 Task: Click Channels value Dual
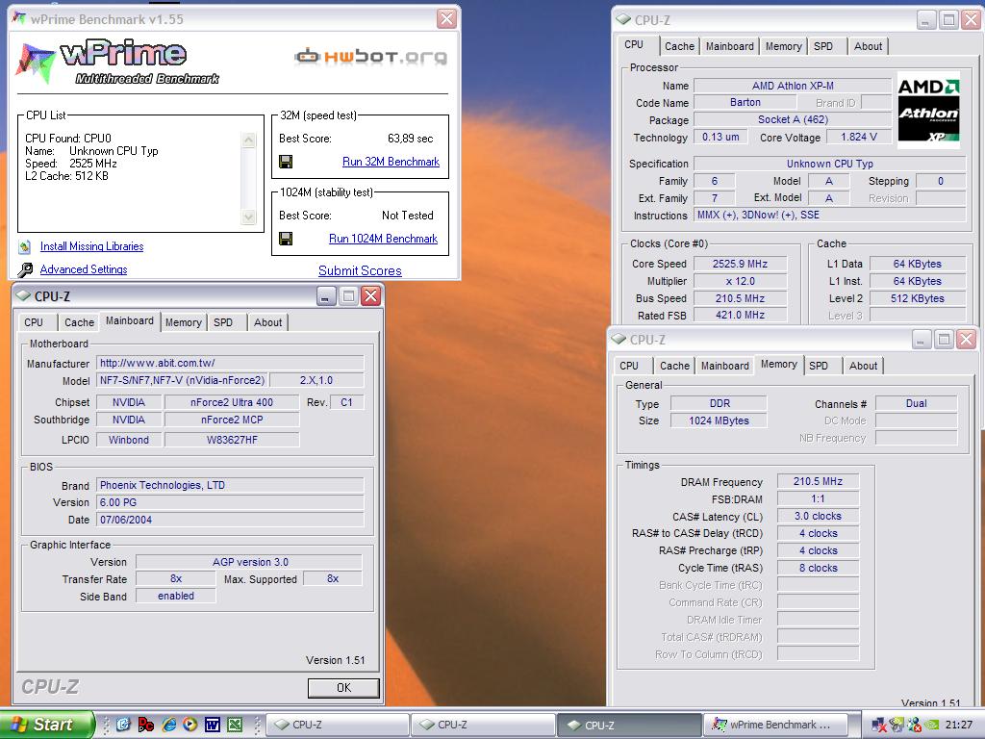916,403
